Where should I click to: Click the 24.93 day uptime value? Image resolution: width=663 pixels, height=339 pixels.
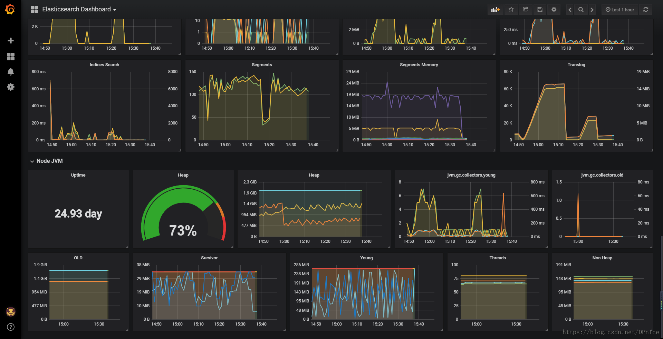coord(78,214)
